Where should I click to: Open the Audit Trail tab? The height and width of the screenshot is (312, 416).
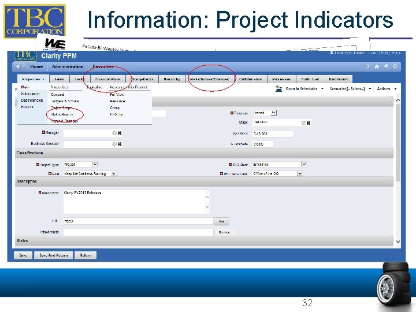pos(310,79)
